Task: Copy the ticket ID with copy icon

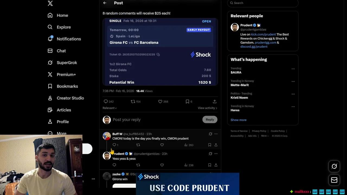Action: [158, 54]
